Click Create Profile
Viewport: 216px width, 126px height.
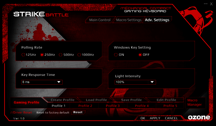tap(63, 100)
